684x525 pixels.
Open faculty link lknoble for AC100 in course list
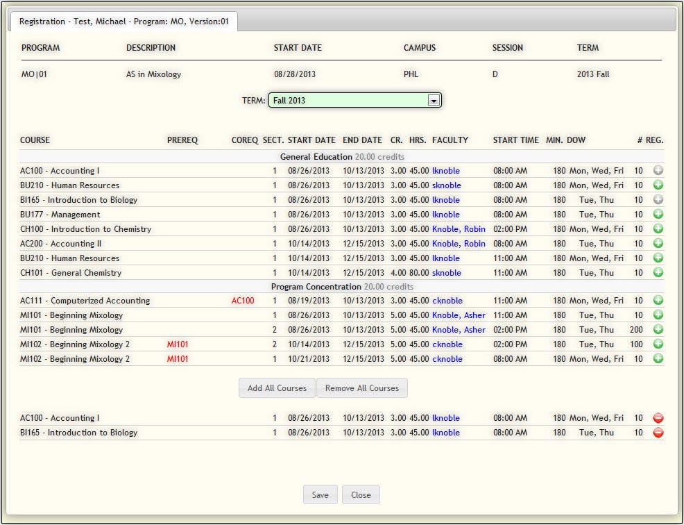446,171
